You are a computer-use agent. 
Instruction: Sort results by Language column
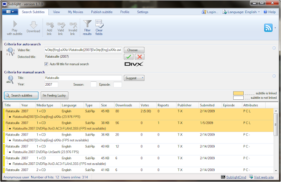click(72, 105)
